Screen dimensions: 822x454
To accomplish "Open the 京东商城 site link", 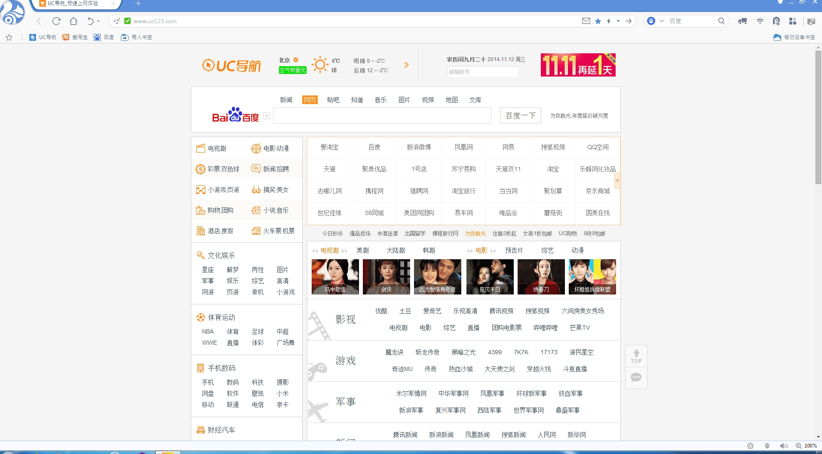I will pyautogui.click(x=598, y=191).
